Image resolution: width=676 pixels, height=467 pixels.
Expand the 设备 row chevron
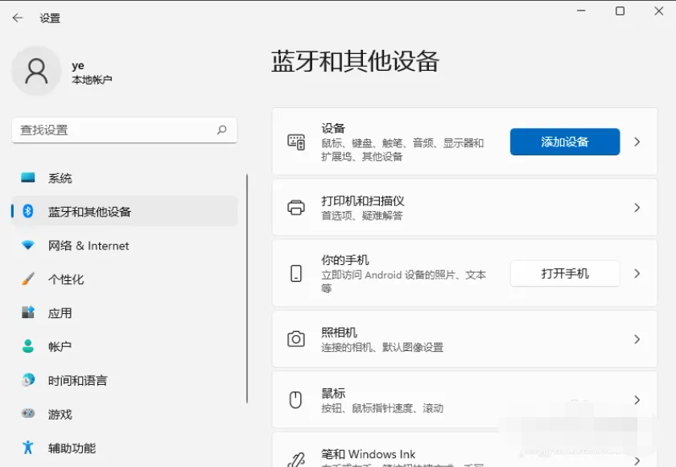[637, 142]
